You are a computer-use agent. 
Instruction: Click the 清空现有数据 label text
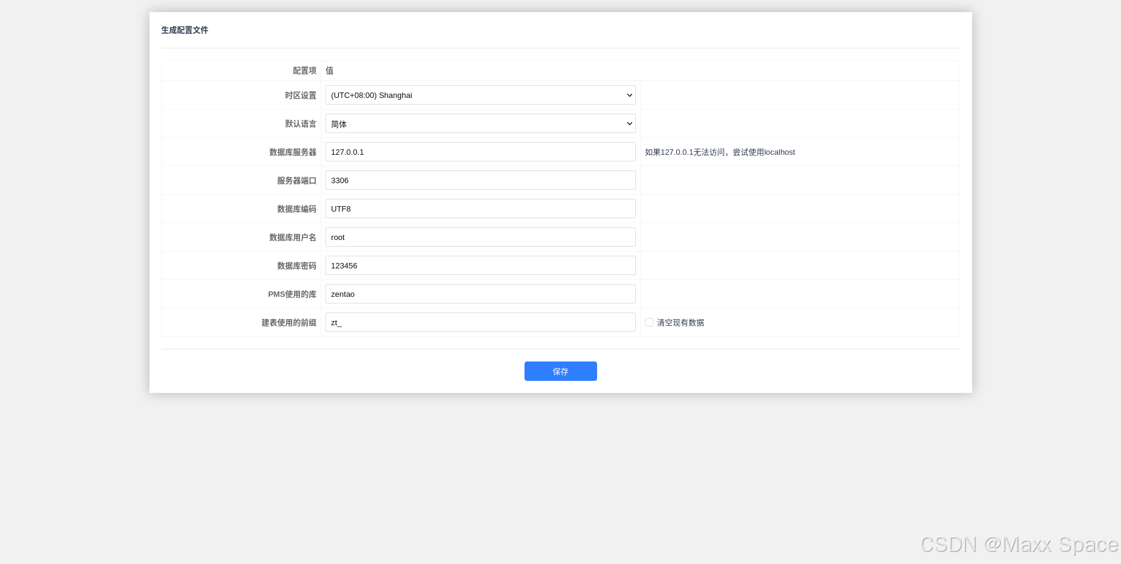[681, 323]
